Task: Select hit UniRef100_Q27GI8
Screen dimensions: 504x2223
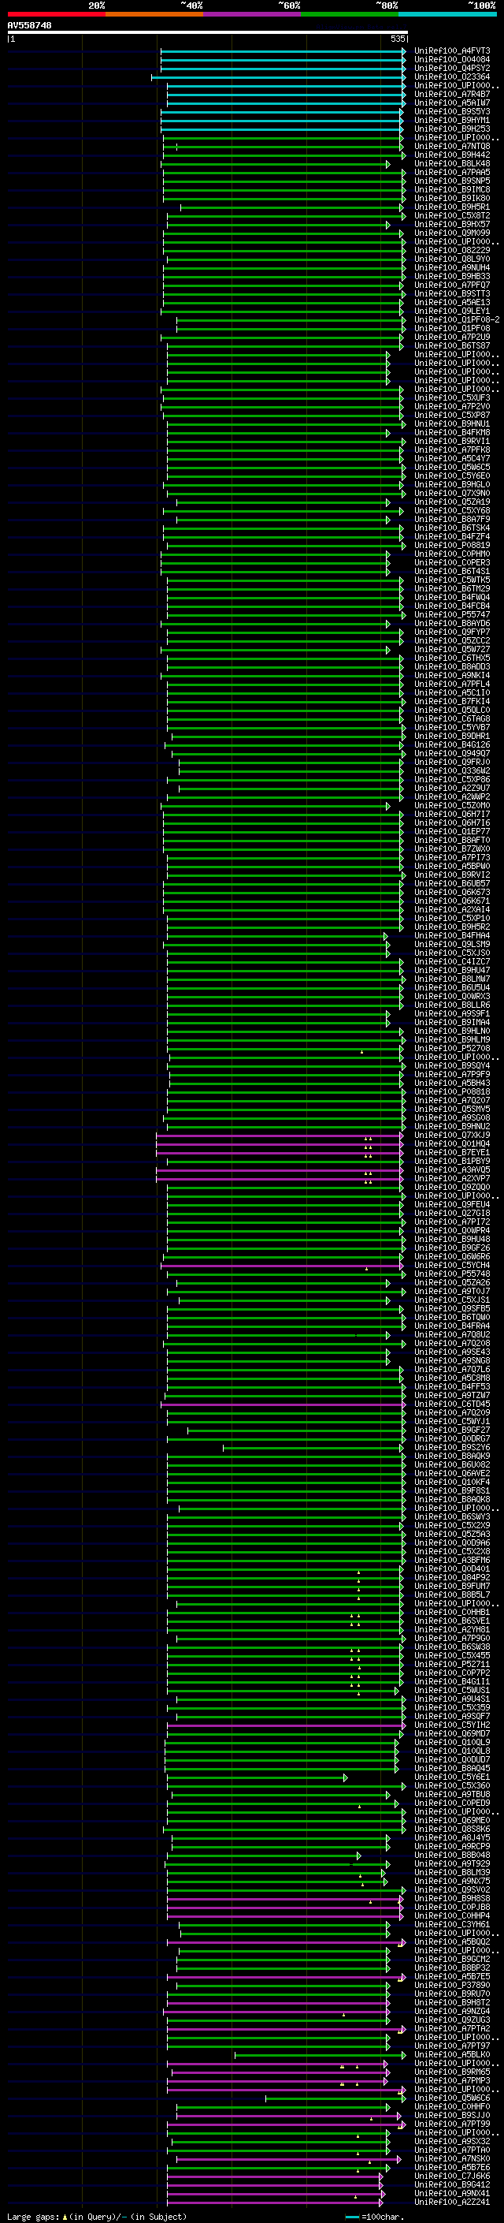Action: click(x=451, y=1214)
